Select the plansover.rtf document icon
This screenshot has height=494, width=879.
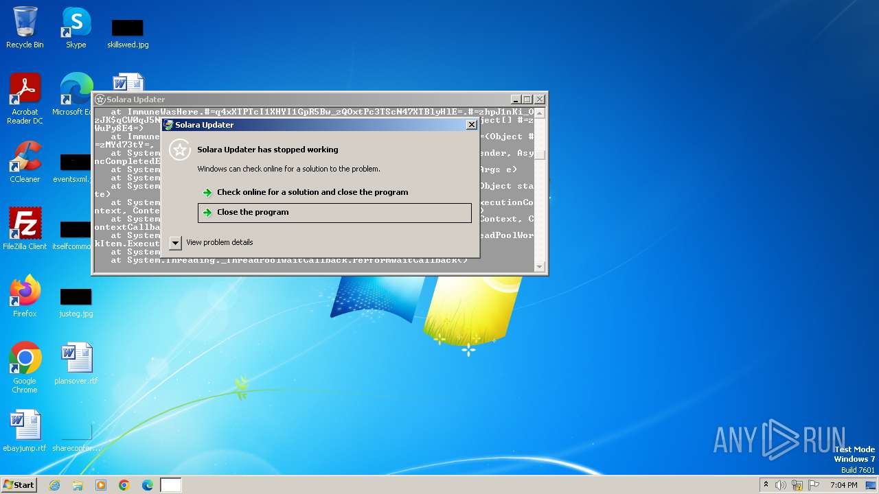point(76,364)
